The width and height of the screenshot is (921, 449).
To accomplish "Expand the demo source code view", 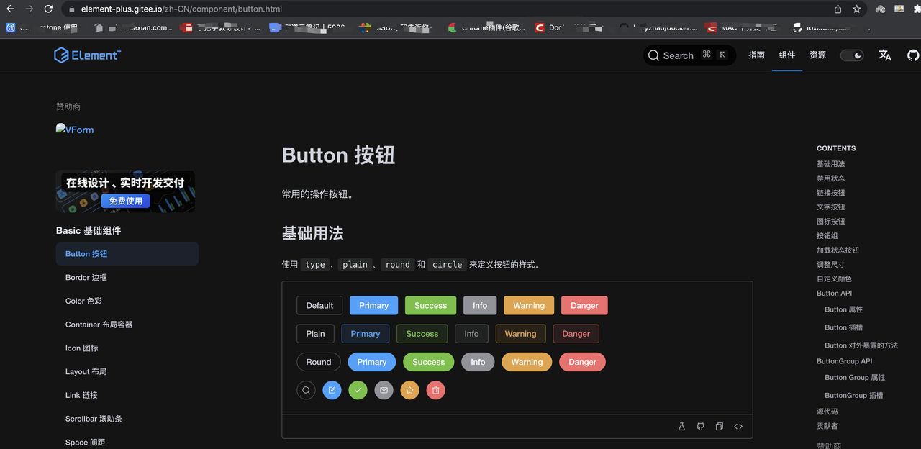I will (738, 426).
